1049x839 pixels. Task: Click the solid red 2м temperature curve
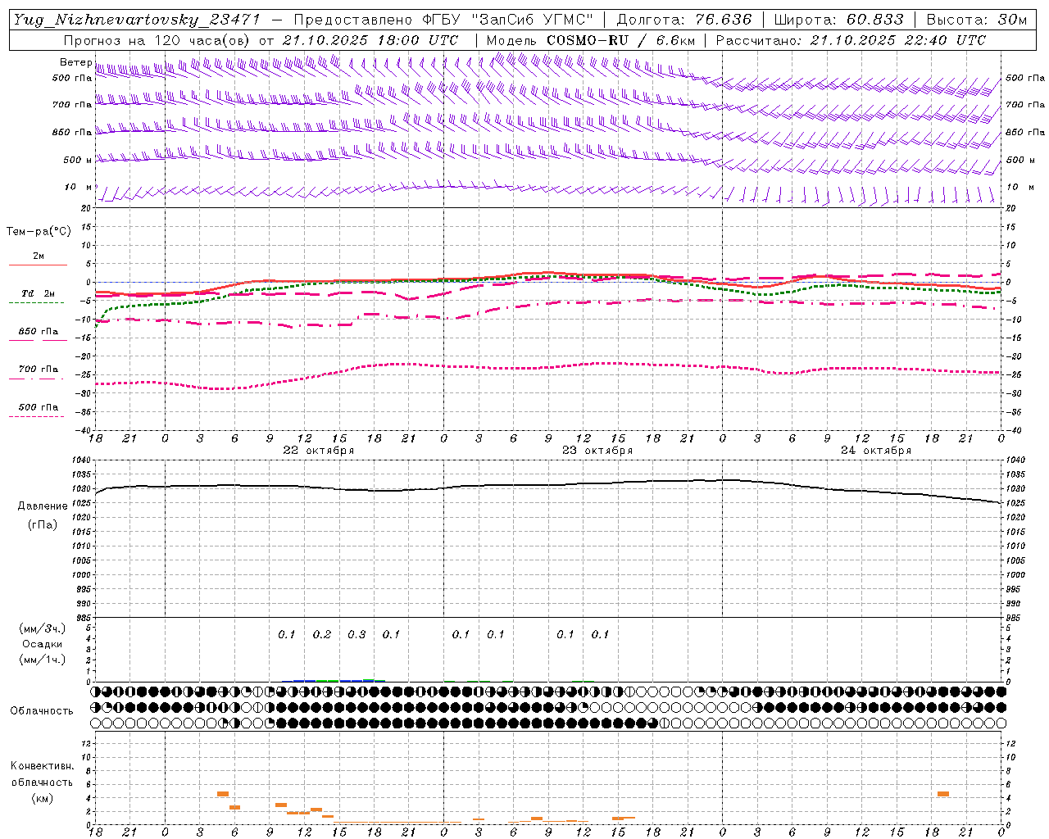coord(547,273)
